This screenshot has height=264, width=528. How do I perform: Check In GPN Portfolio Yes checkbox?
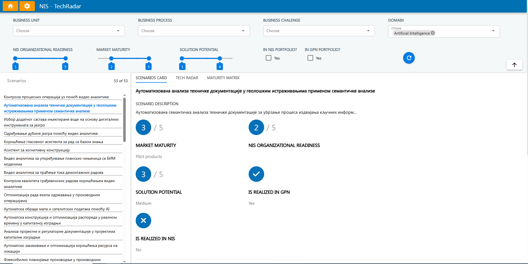coord(310,58)
